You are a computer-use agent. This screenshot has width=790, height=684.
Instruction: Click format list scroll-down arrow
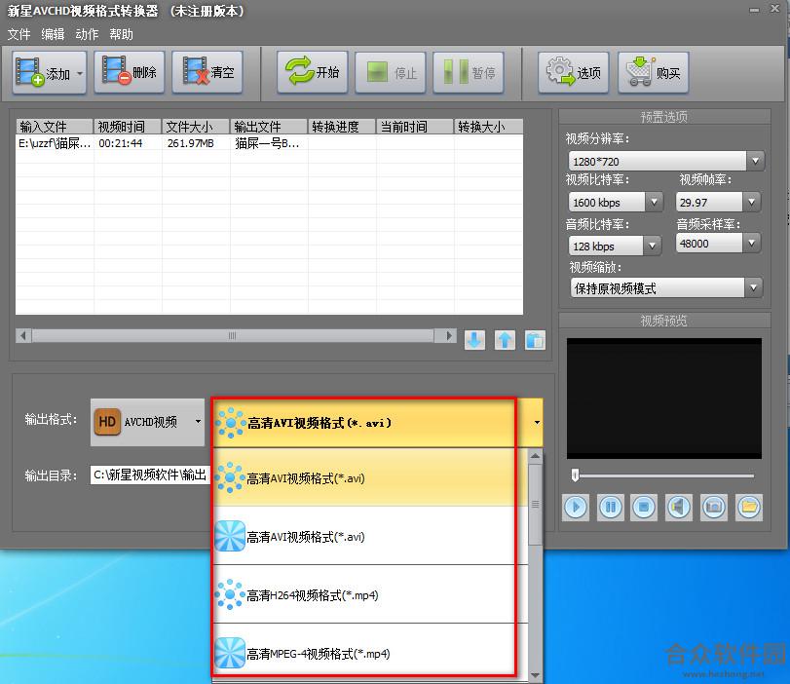(x=535, y=674)
